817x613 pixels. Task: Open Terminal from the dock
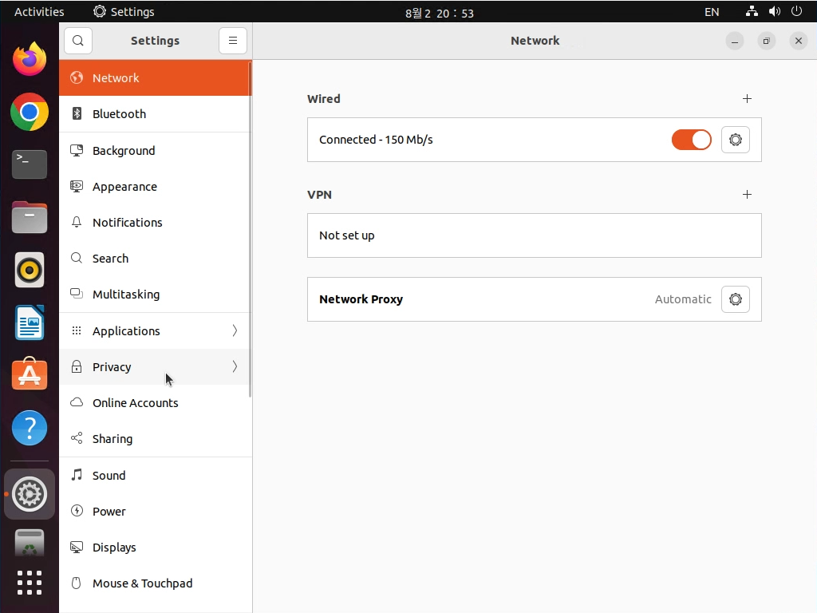tap(30, 164)
